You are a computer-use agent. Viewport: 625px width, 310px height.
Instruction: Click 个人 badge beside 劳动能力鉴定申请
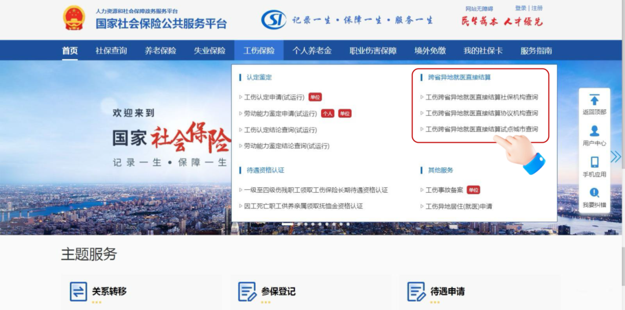[328, 113]
